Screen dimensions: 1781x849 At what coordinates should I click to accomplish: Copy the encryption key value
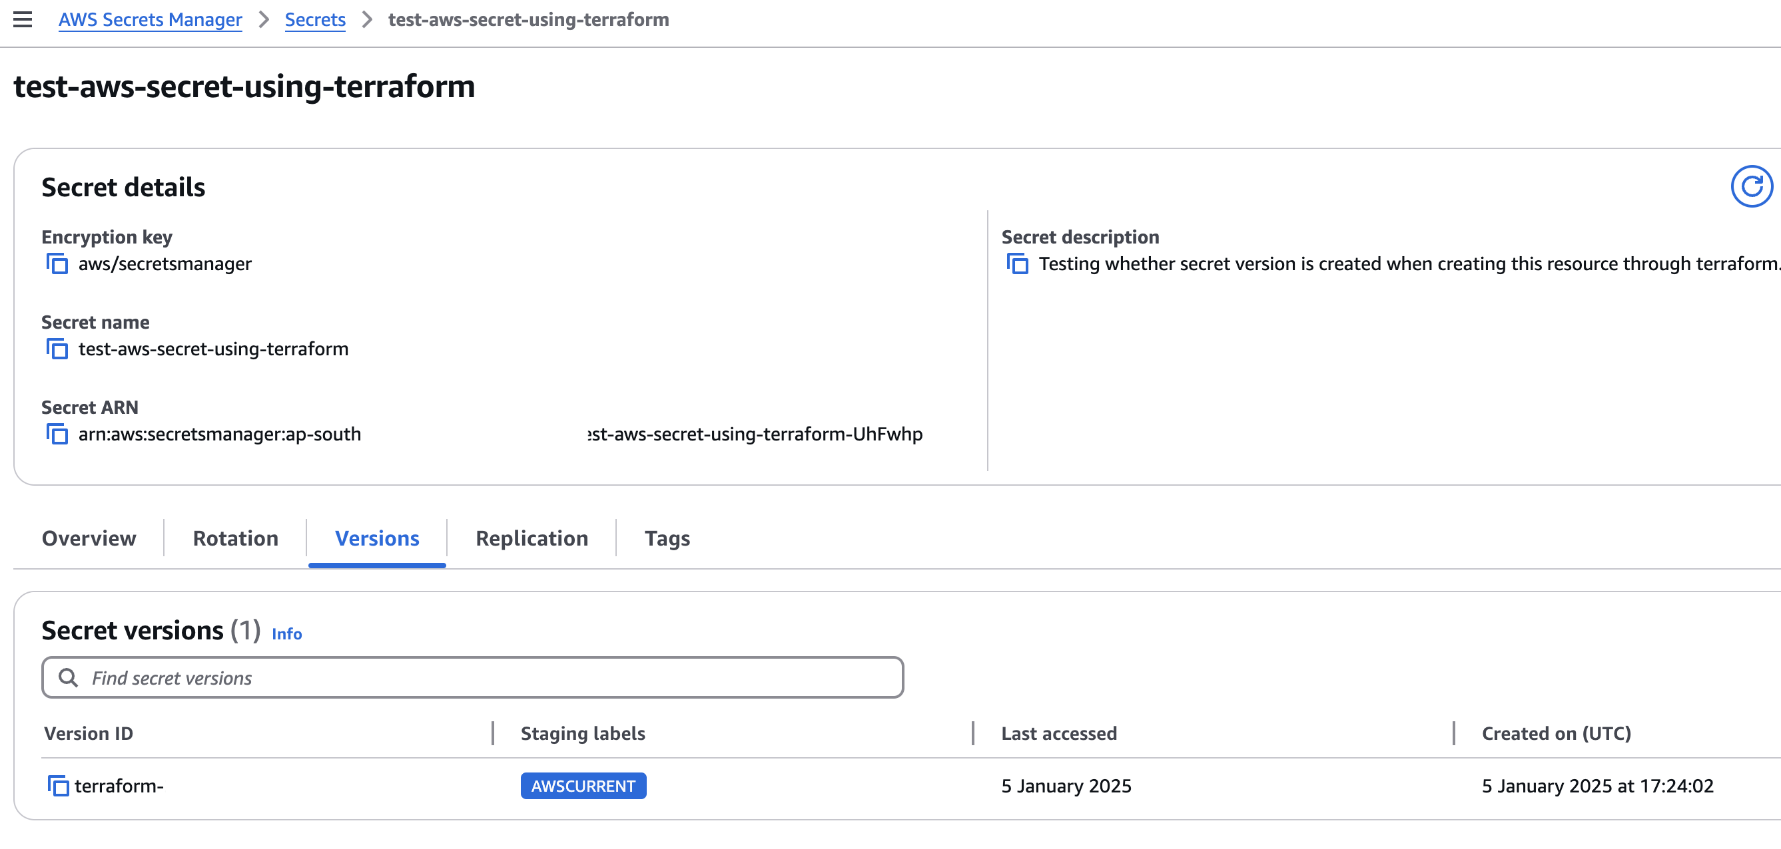57,264
